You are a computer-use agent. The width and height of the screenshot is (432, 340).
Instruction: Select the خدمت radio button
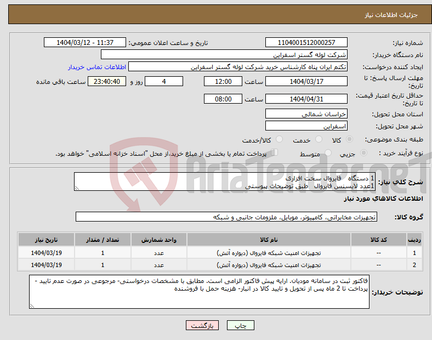tap(319, 139)
